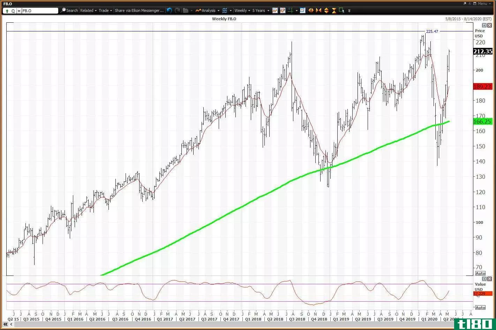
Task: Toggle Auto scale on Value axis
Action: (x=480, y=308)
